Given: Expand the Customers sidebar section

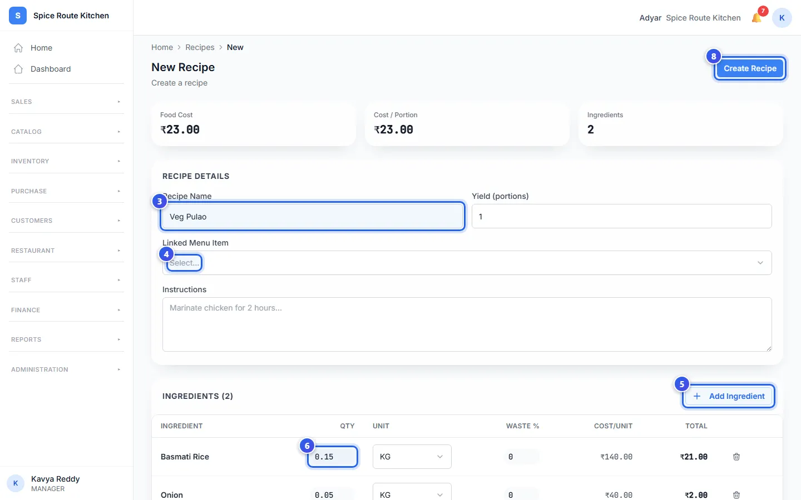Looking at the screenshot, I should pos(66,221).
